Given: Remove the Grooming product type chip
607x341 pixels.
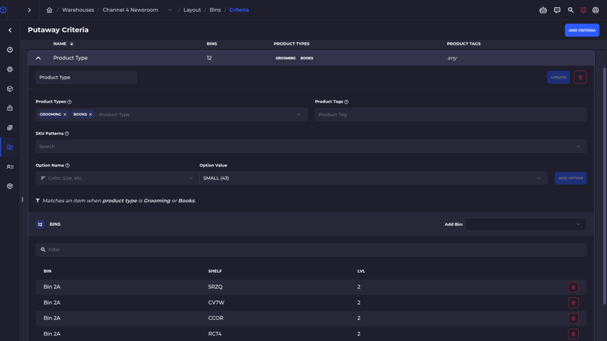Looking at the screenshot, I should [65, 114].
